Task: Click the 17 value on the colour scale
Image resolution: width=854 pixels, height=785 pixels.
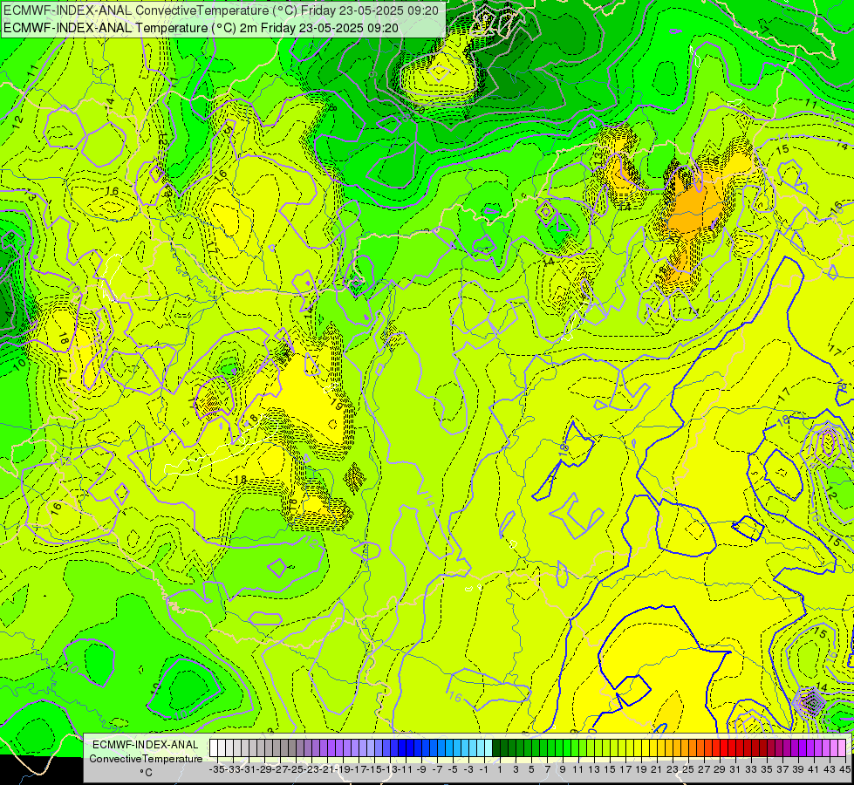Action: (x=625, y=769)
